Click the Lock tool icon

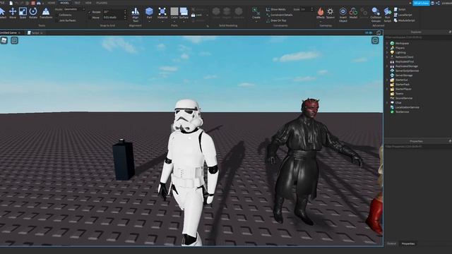pyautogui.click(x=193, y=15)
